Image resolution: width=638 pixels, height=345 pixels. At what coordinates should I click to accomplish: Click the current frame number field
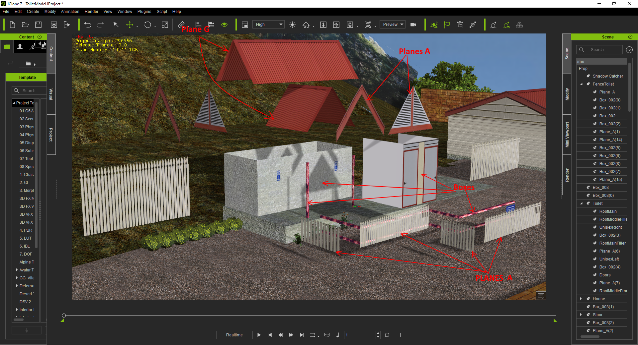[x=360, y=335]
